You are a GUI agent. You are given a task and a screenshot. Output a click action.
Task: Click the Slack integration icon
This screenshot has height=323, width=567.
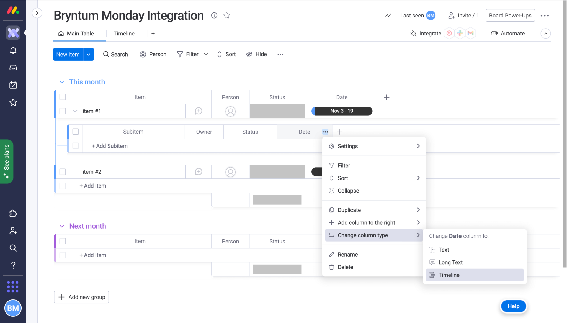[x=460, y=33]
